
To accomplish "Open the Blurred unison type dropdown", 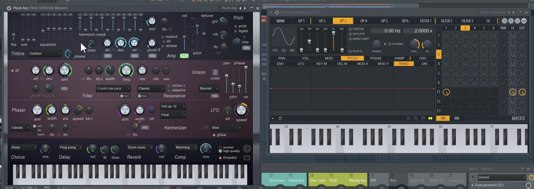I will click(209, 88).
